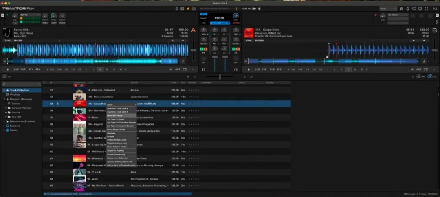Click the browser search field
The image size is (440, 197).
click(22, 84)
